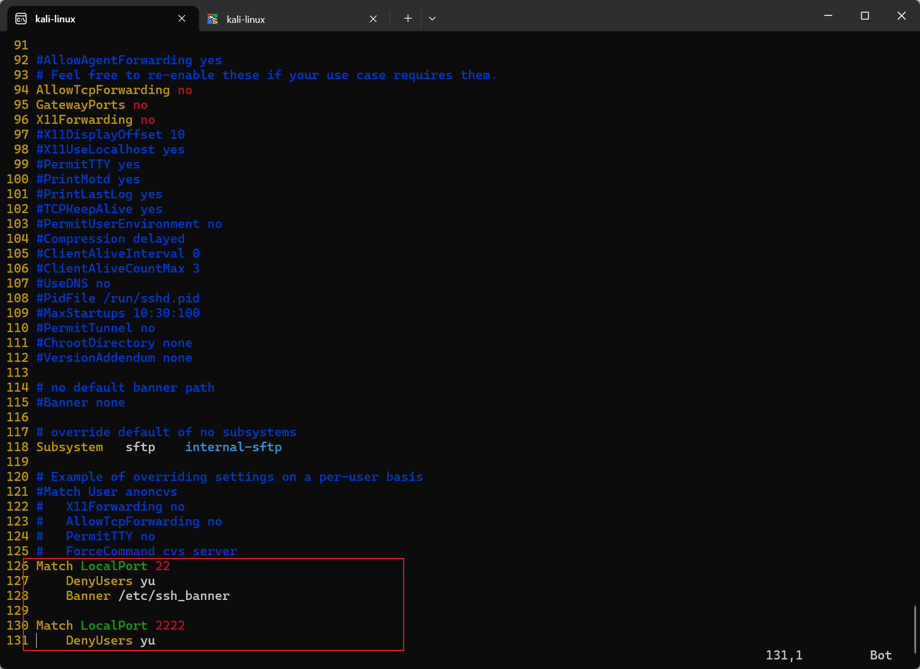Viewport: 920px width, 669px height.
Task: Click '/etc/ssh_banner' path
Action: pyautogui.click(x=174, y=596)
